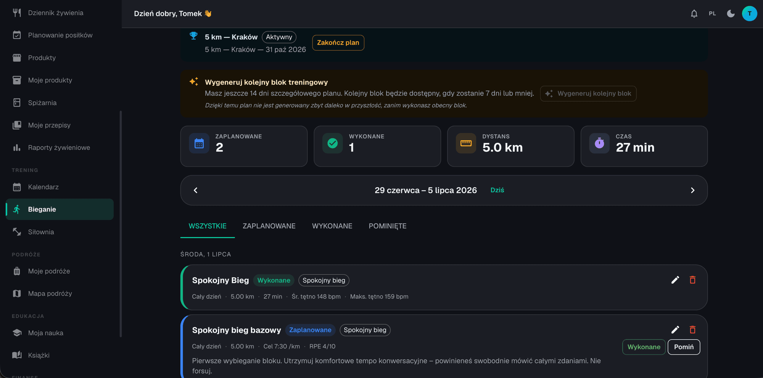Click the Cel 7:30 /km value
This screenshot has width=763, height=378.
coord(282,346)
